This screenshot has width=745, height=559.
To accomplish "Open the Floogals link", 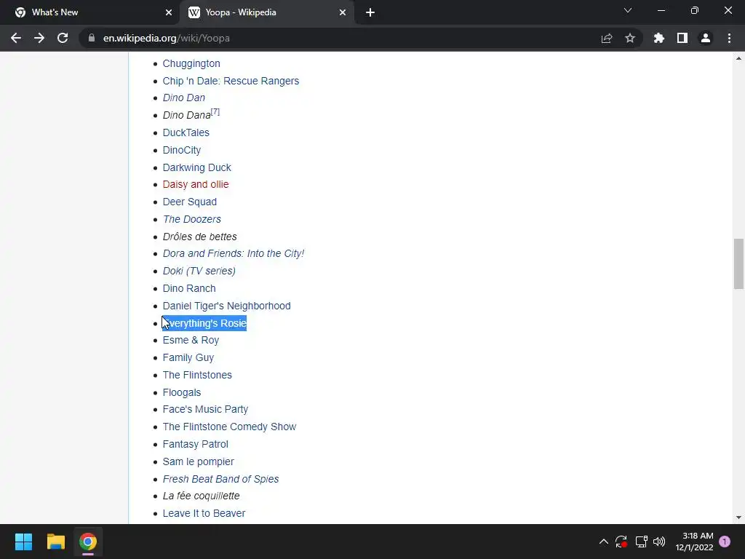I will 181,392.
